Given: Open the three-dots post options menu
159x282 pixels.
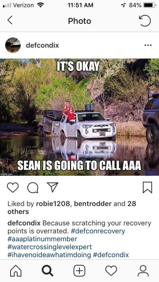Looking at the screenshot, I should pos(148,45).
